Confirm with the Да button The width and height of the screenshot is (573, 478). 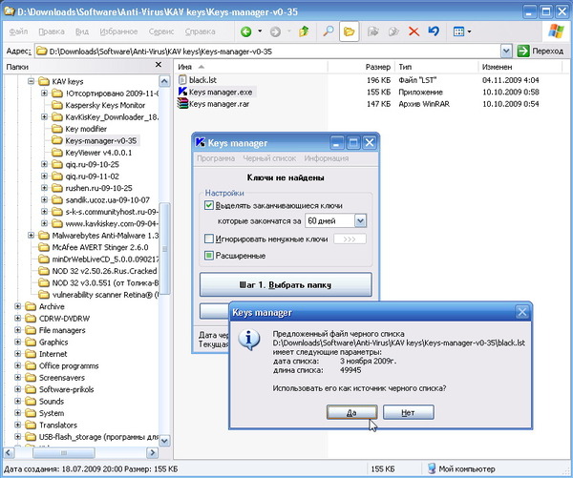pyautogui.click(x=351, y=412)
